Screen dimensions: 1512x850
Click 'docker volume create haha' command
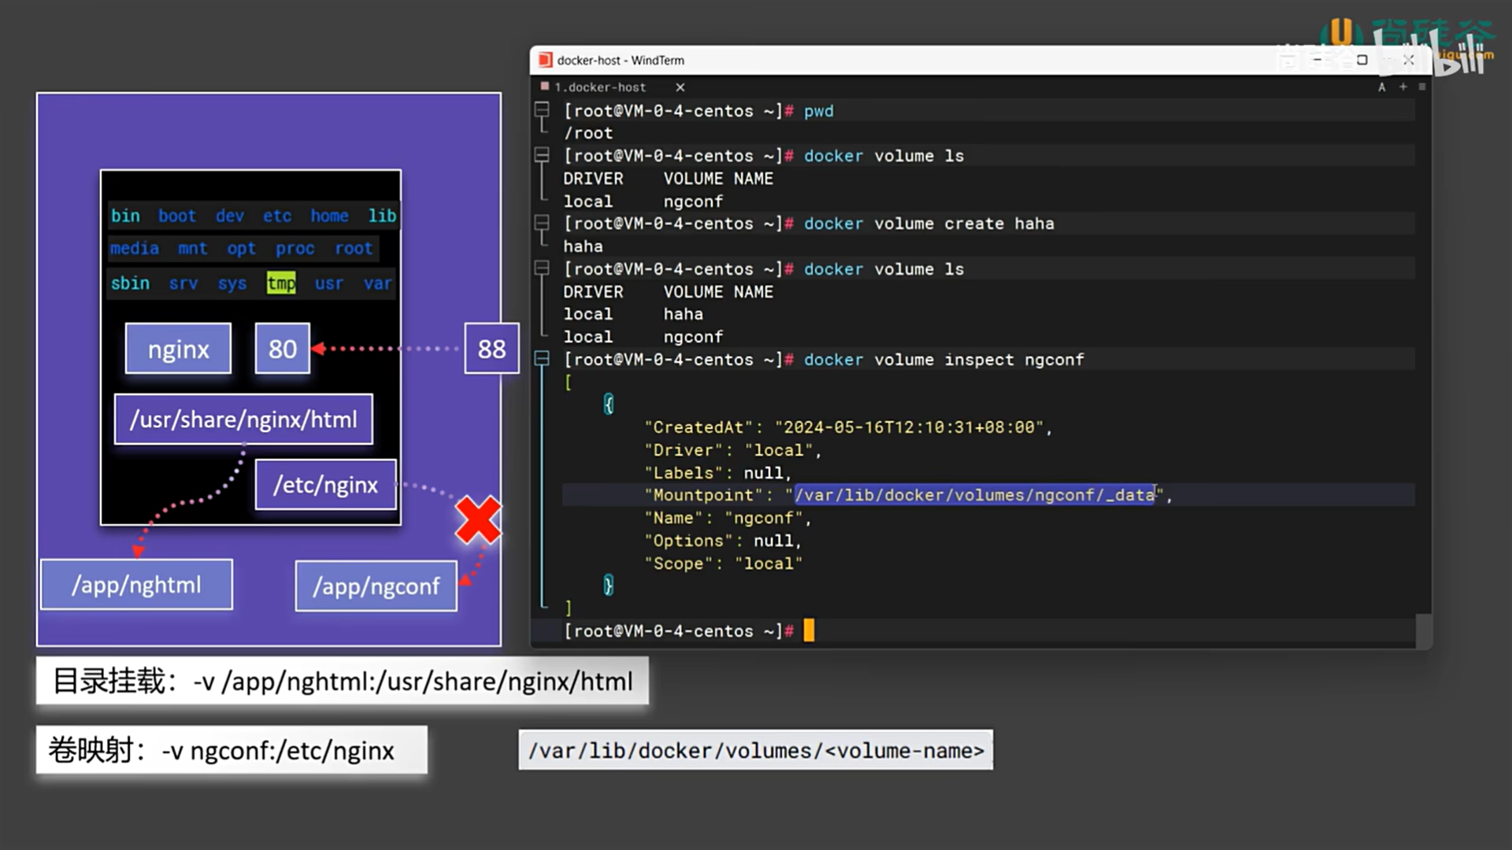pos(928,224)
